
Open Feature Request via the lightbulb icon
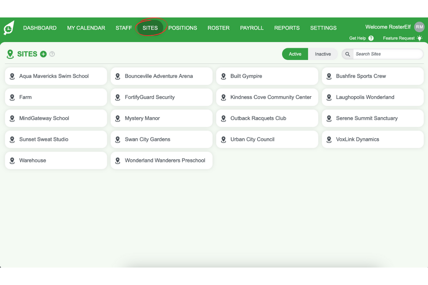[x=420, y=38]
